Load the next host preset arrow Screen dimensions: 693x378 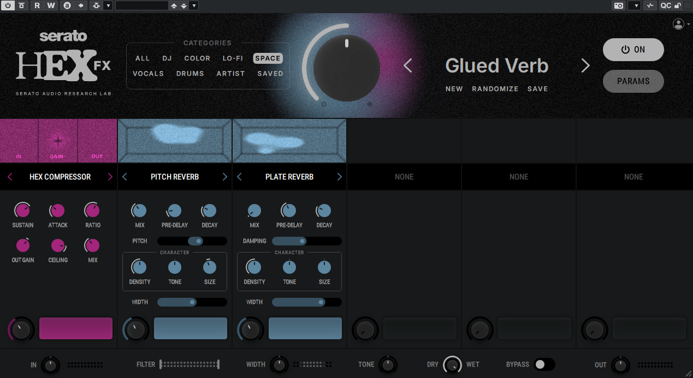pyautogui.click(x=184, y=5)
